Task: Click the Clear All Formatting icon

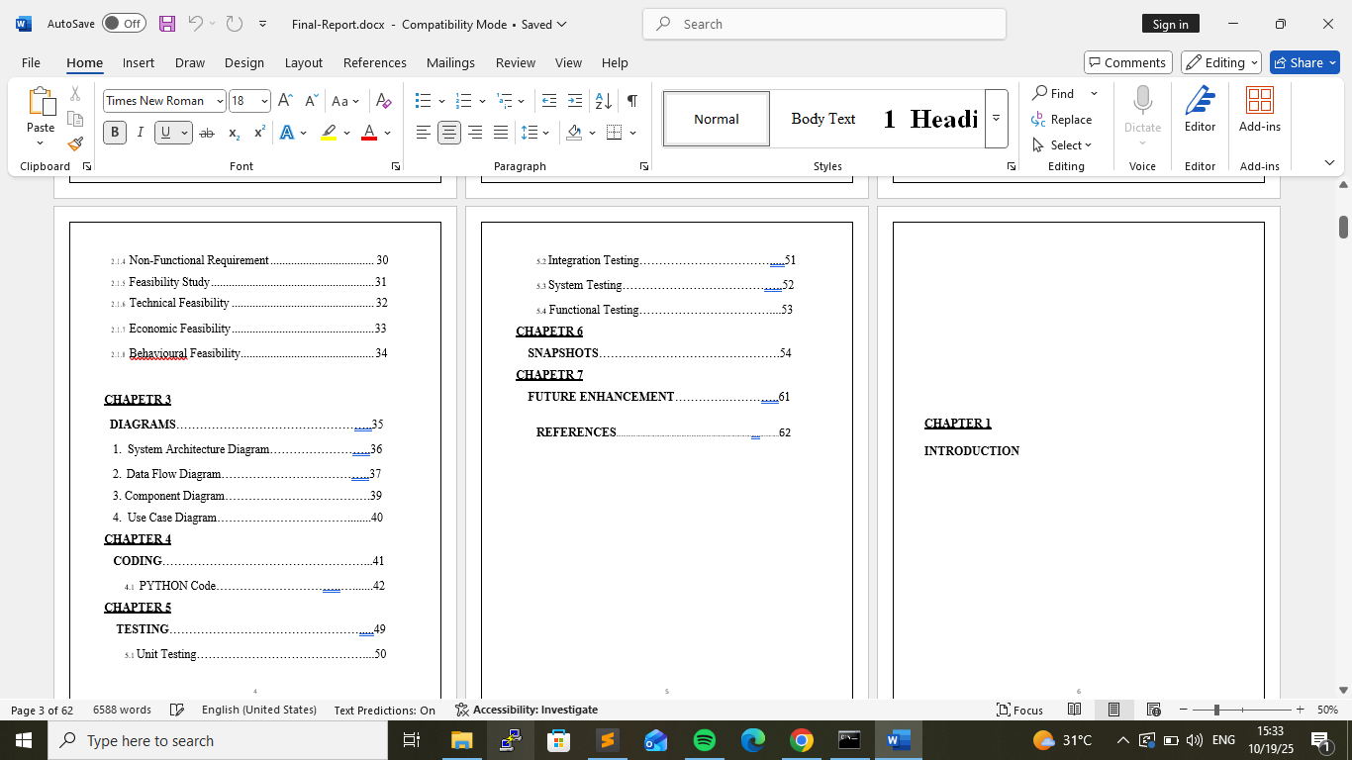Action: pos(384,101)
